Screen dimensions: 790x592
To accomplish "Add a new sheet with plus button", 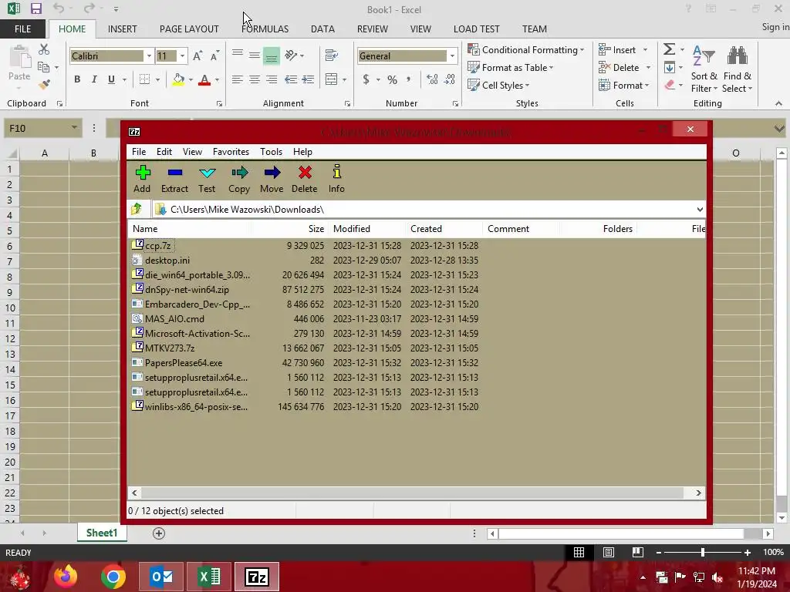I will click(x=159, y=533).
